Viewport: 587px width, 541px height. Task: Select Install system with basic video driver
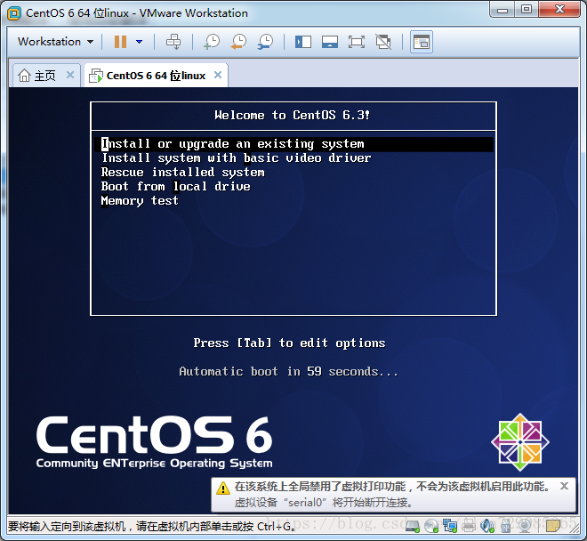[237, 158]
